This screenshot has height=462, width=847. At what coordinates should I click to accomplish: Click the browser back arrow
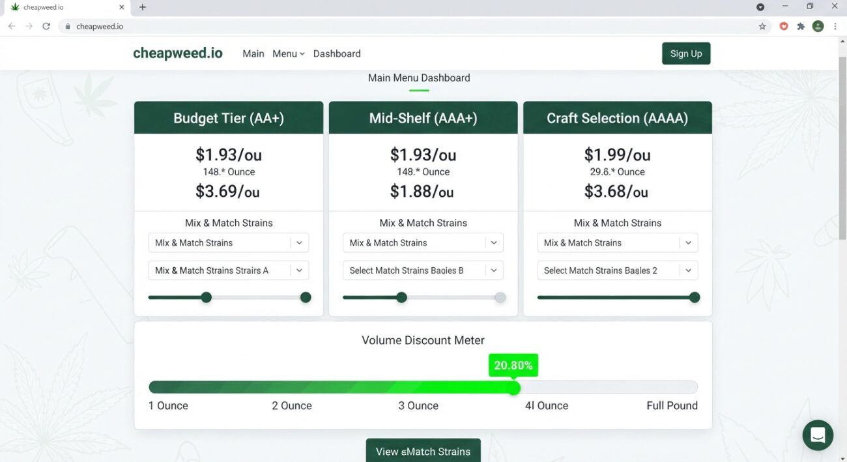12,26
